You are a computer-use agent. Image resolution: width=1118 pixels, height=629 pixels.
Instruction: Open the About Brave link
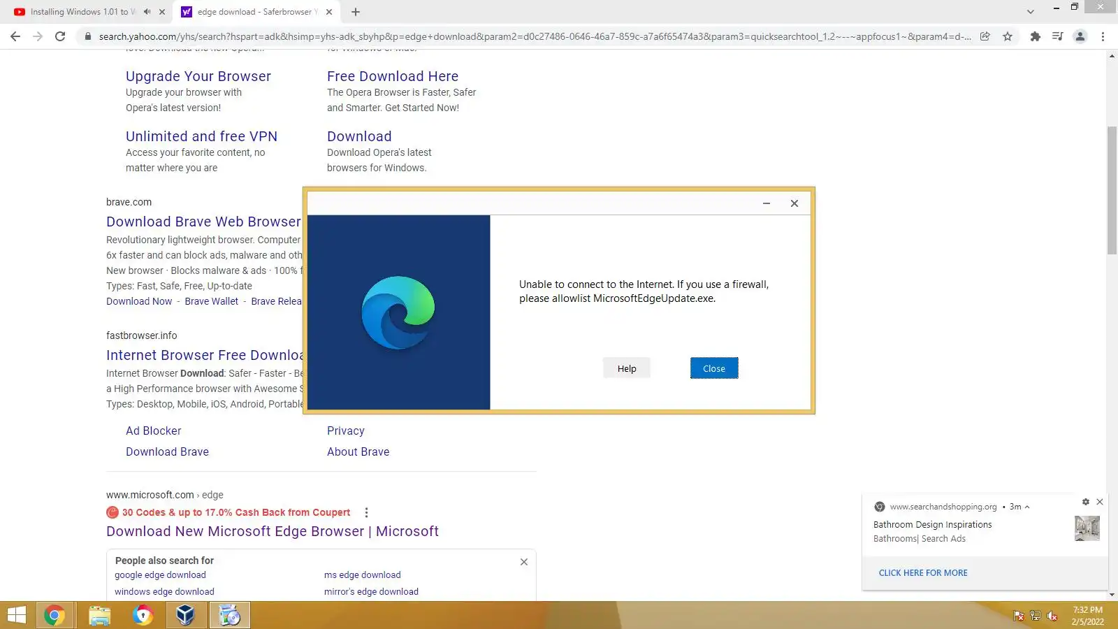(358, 451)
